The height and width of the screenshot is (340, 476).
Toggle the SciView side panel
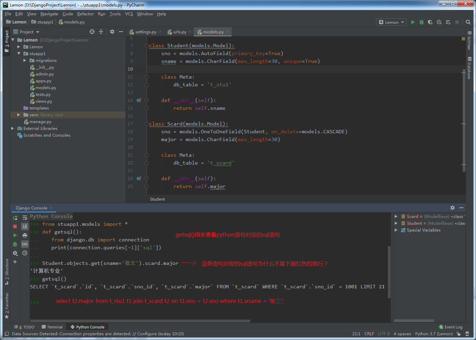tap(470, 40)
